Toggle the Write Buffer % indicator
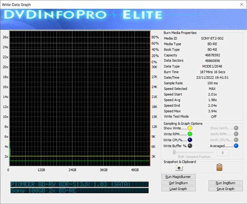This screenshot has width=247, height=204. [190, 146]
